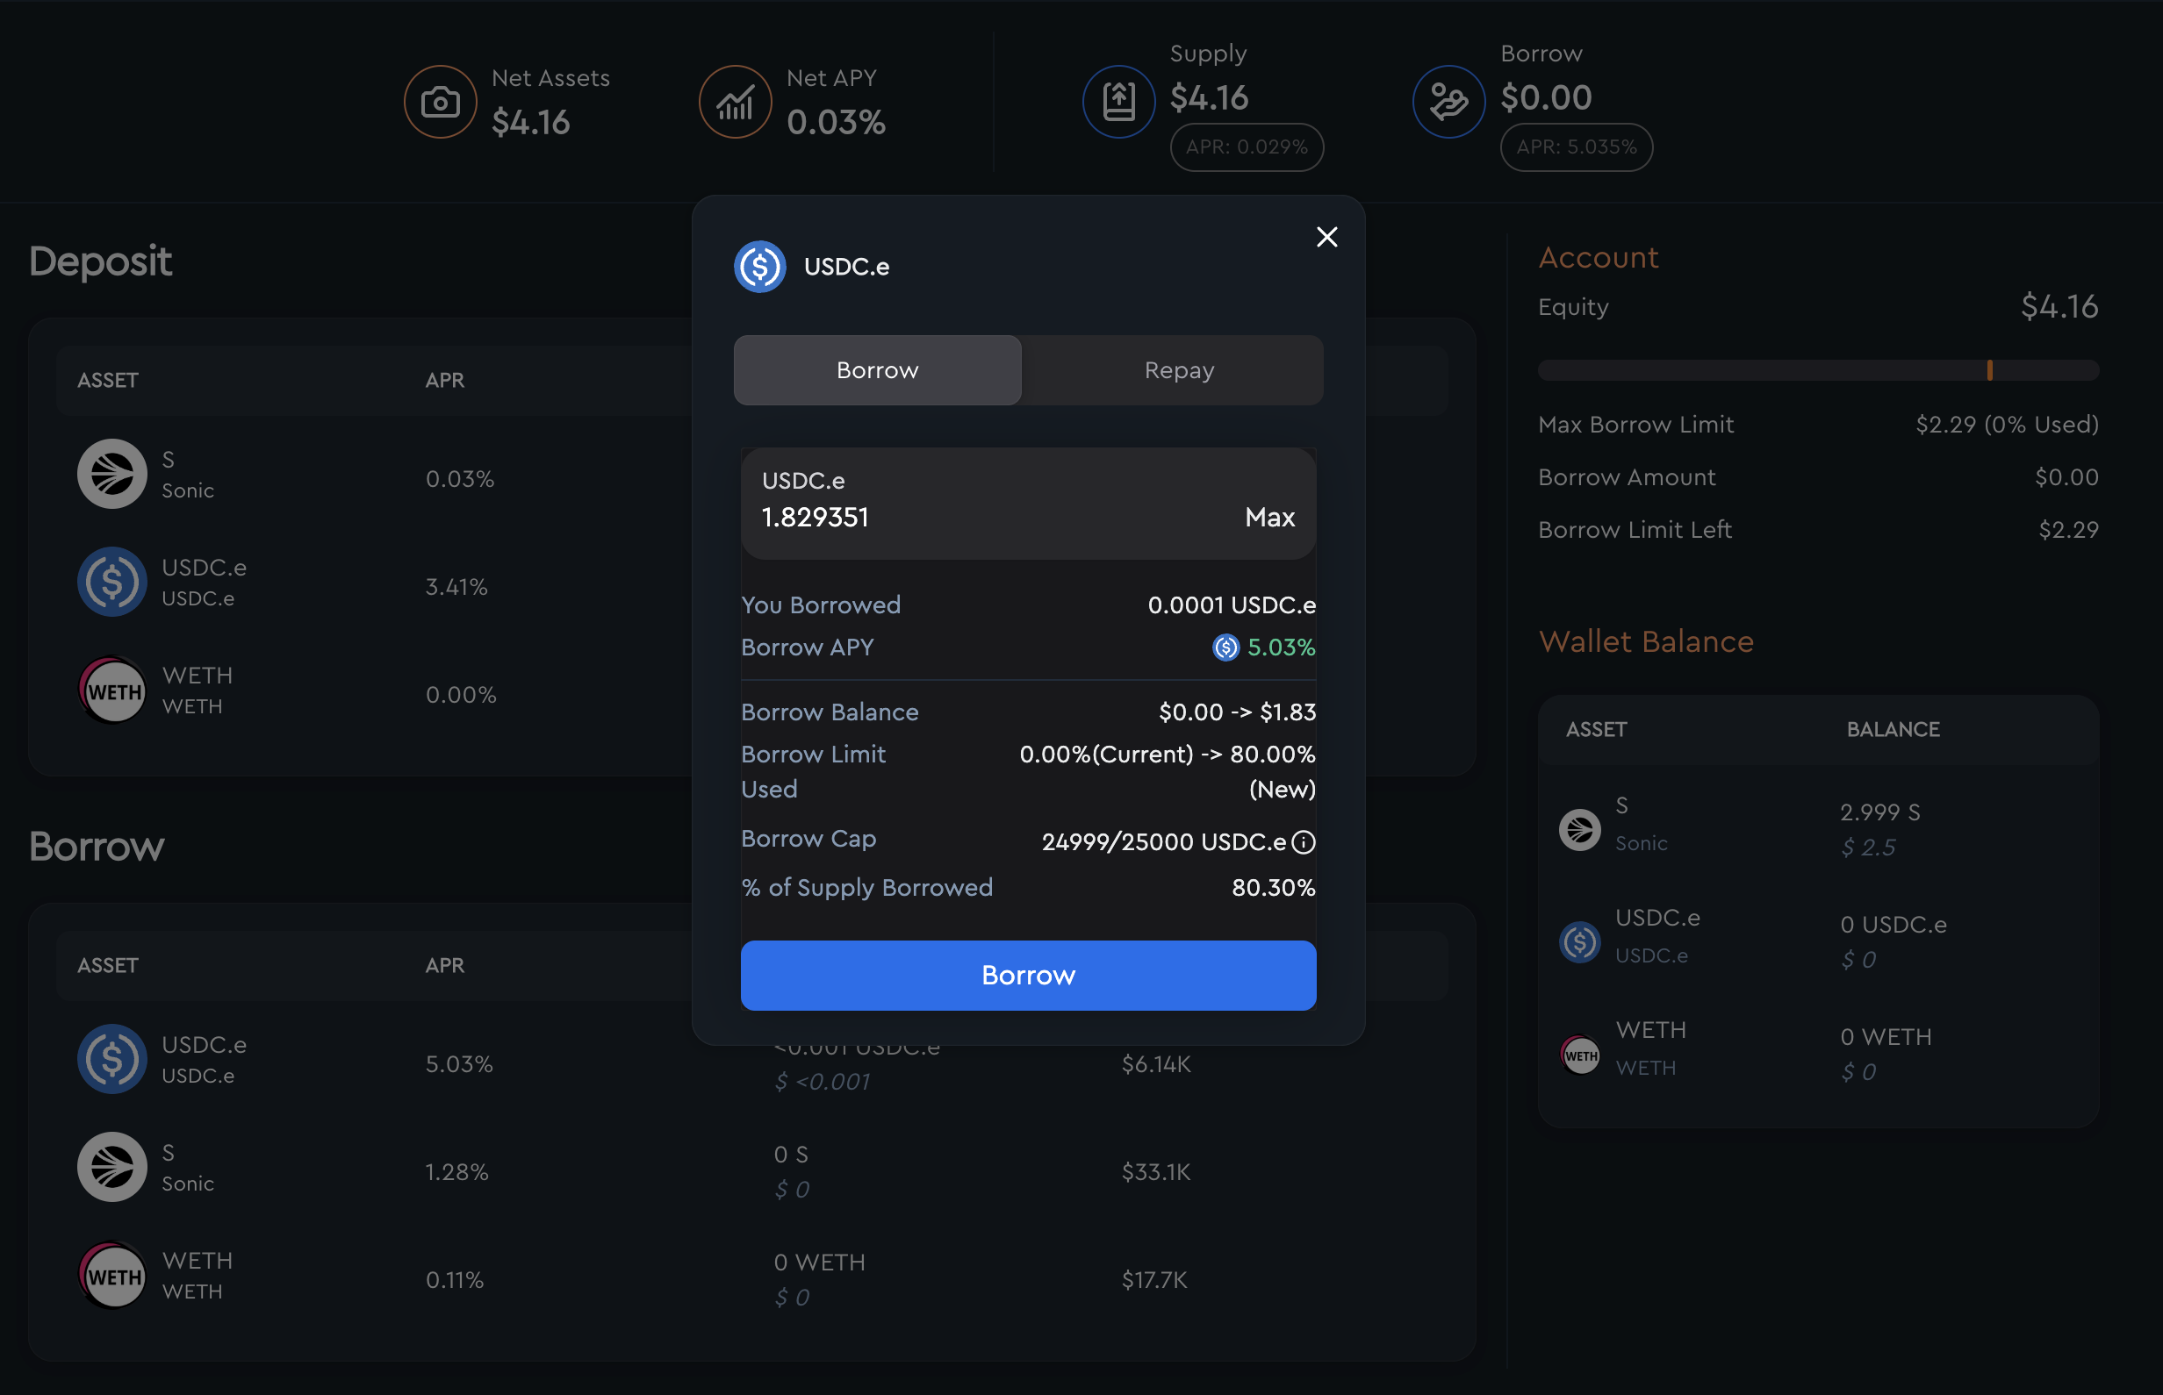This screenshot has height=1395, width=2163.
Task: Click the WETH token icon in Borrow table
Action: click(x=112, y=1276)
